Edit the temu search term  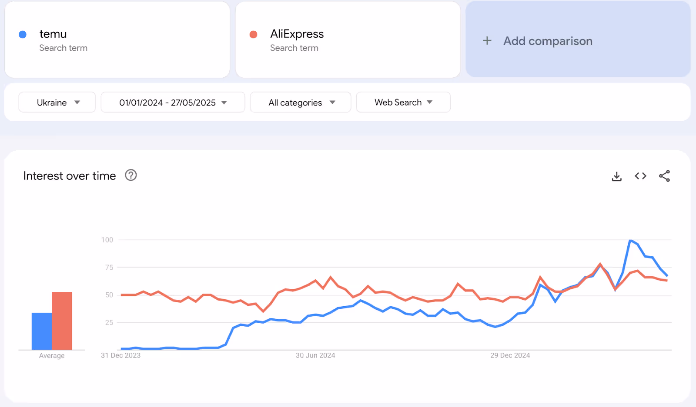pyautogui.click(x=117, y=40)
